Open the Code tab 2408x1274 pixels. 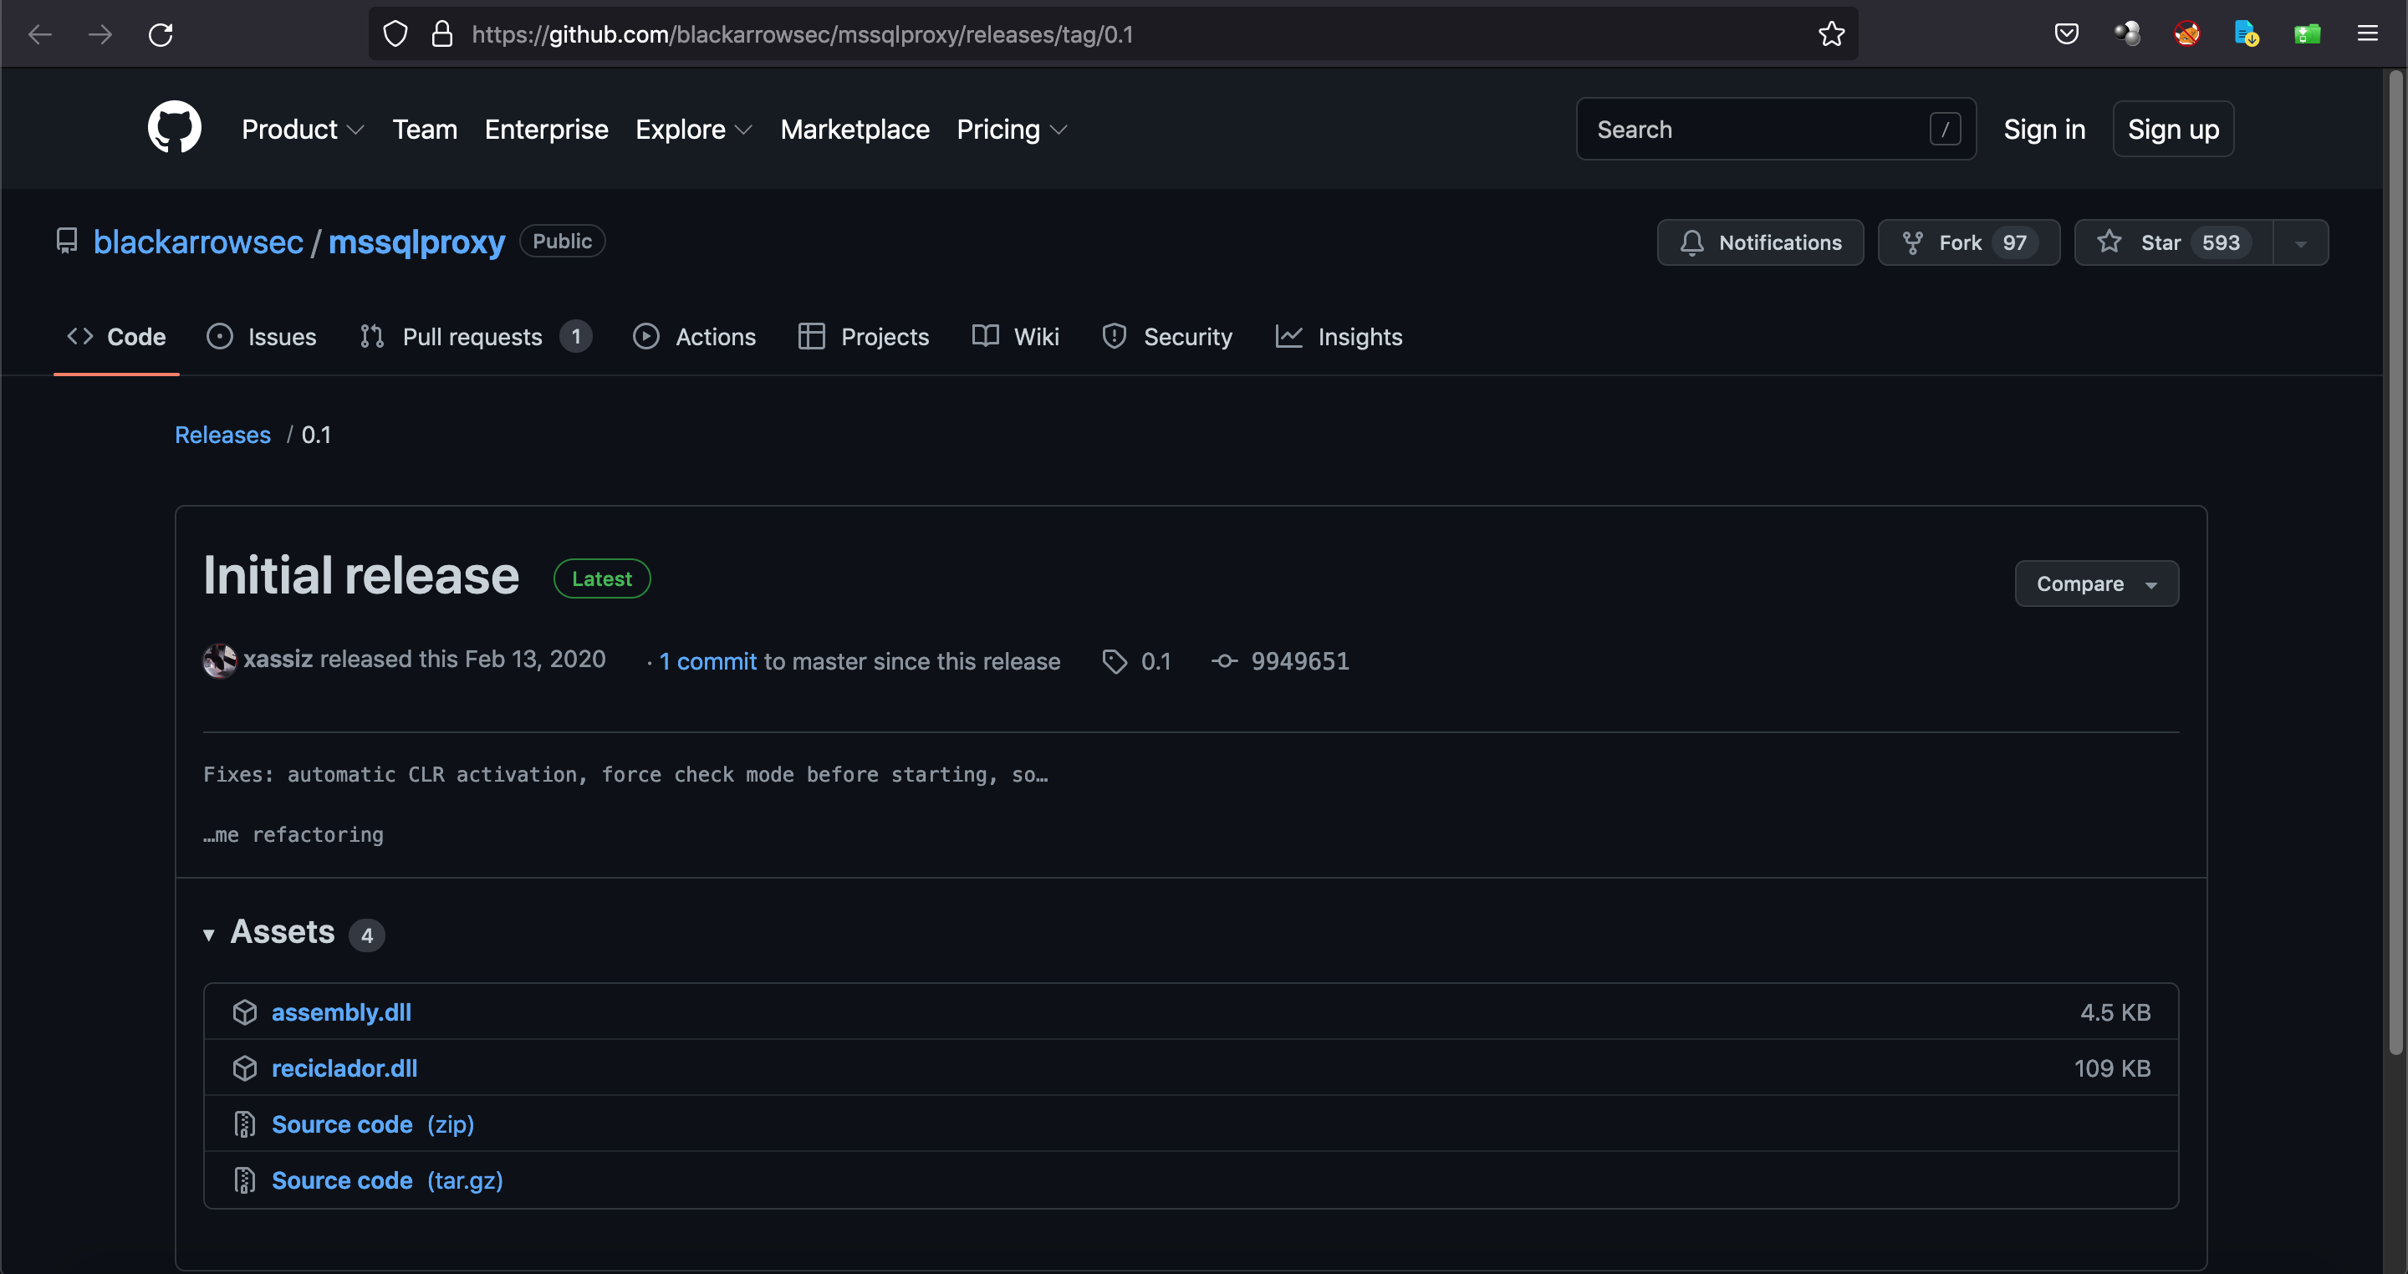click(116, 337)
